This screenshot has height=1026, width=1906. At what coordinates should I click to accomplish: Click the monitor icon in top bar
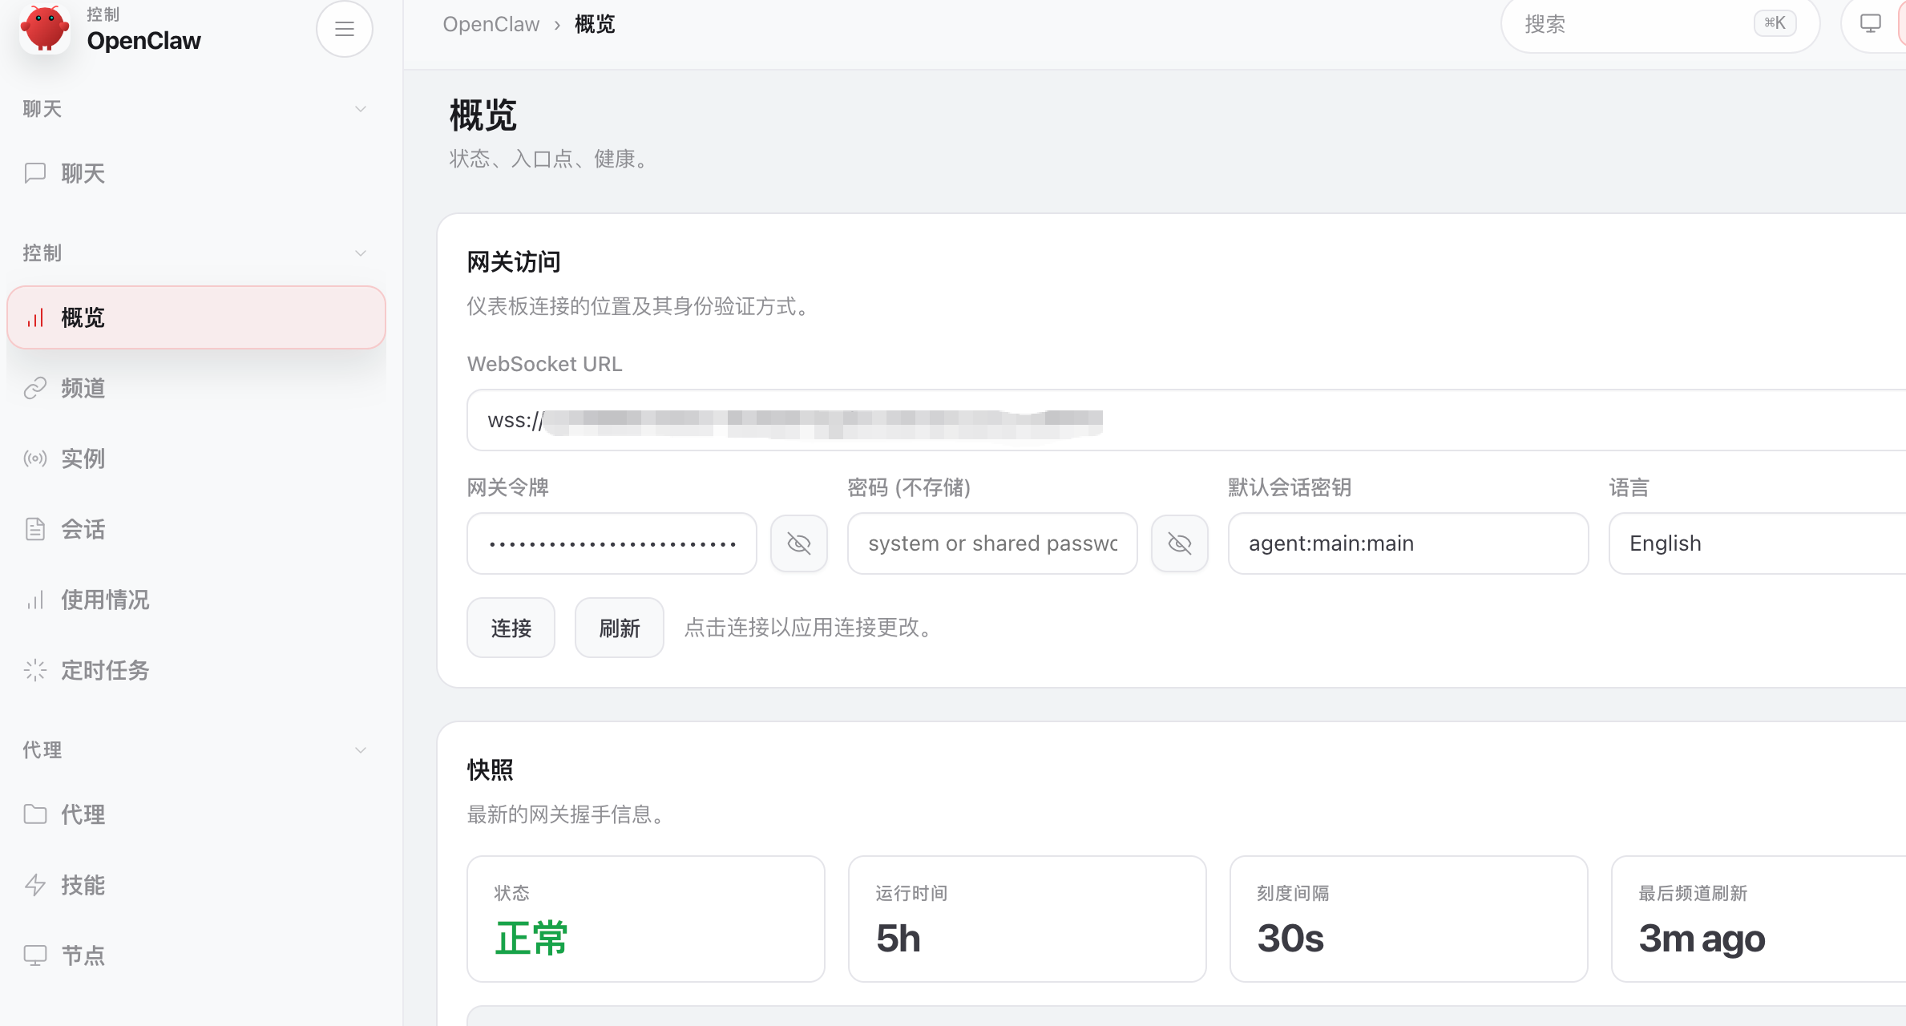pos(1870,24)
